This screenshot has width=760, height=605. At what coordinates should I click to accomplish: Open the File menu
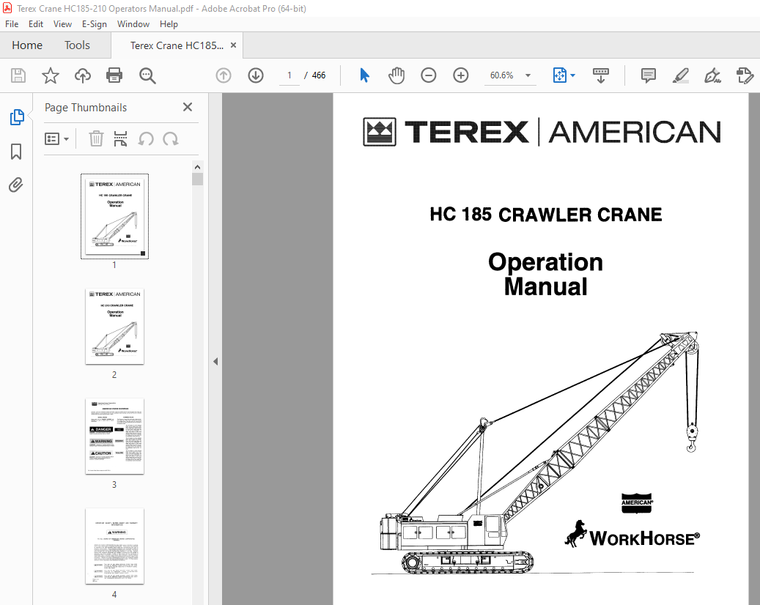pyautogui.click(x=12, y=23)
